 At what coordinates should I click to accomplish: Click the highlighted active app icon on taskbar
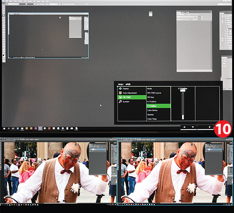tap(40, 128)
